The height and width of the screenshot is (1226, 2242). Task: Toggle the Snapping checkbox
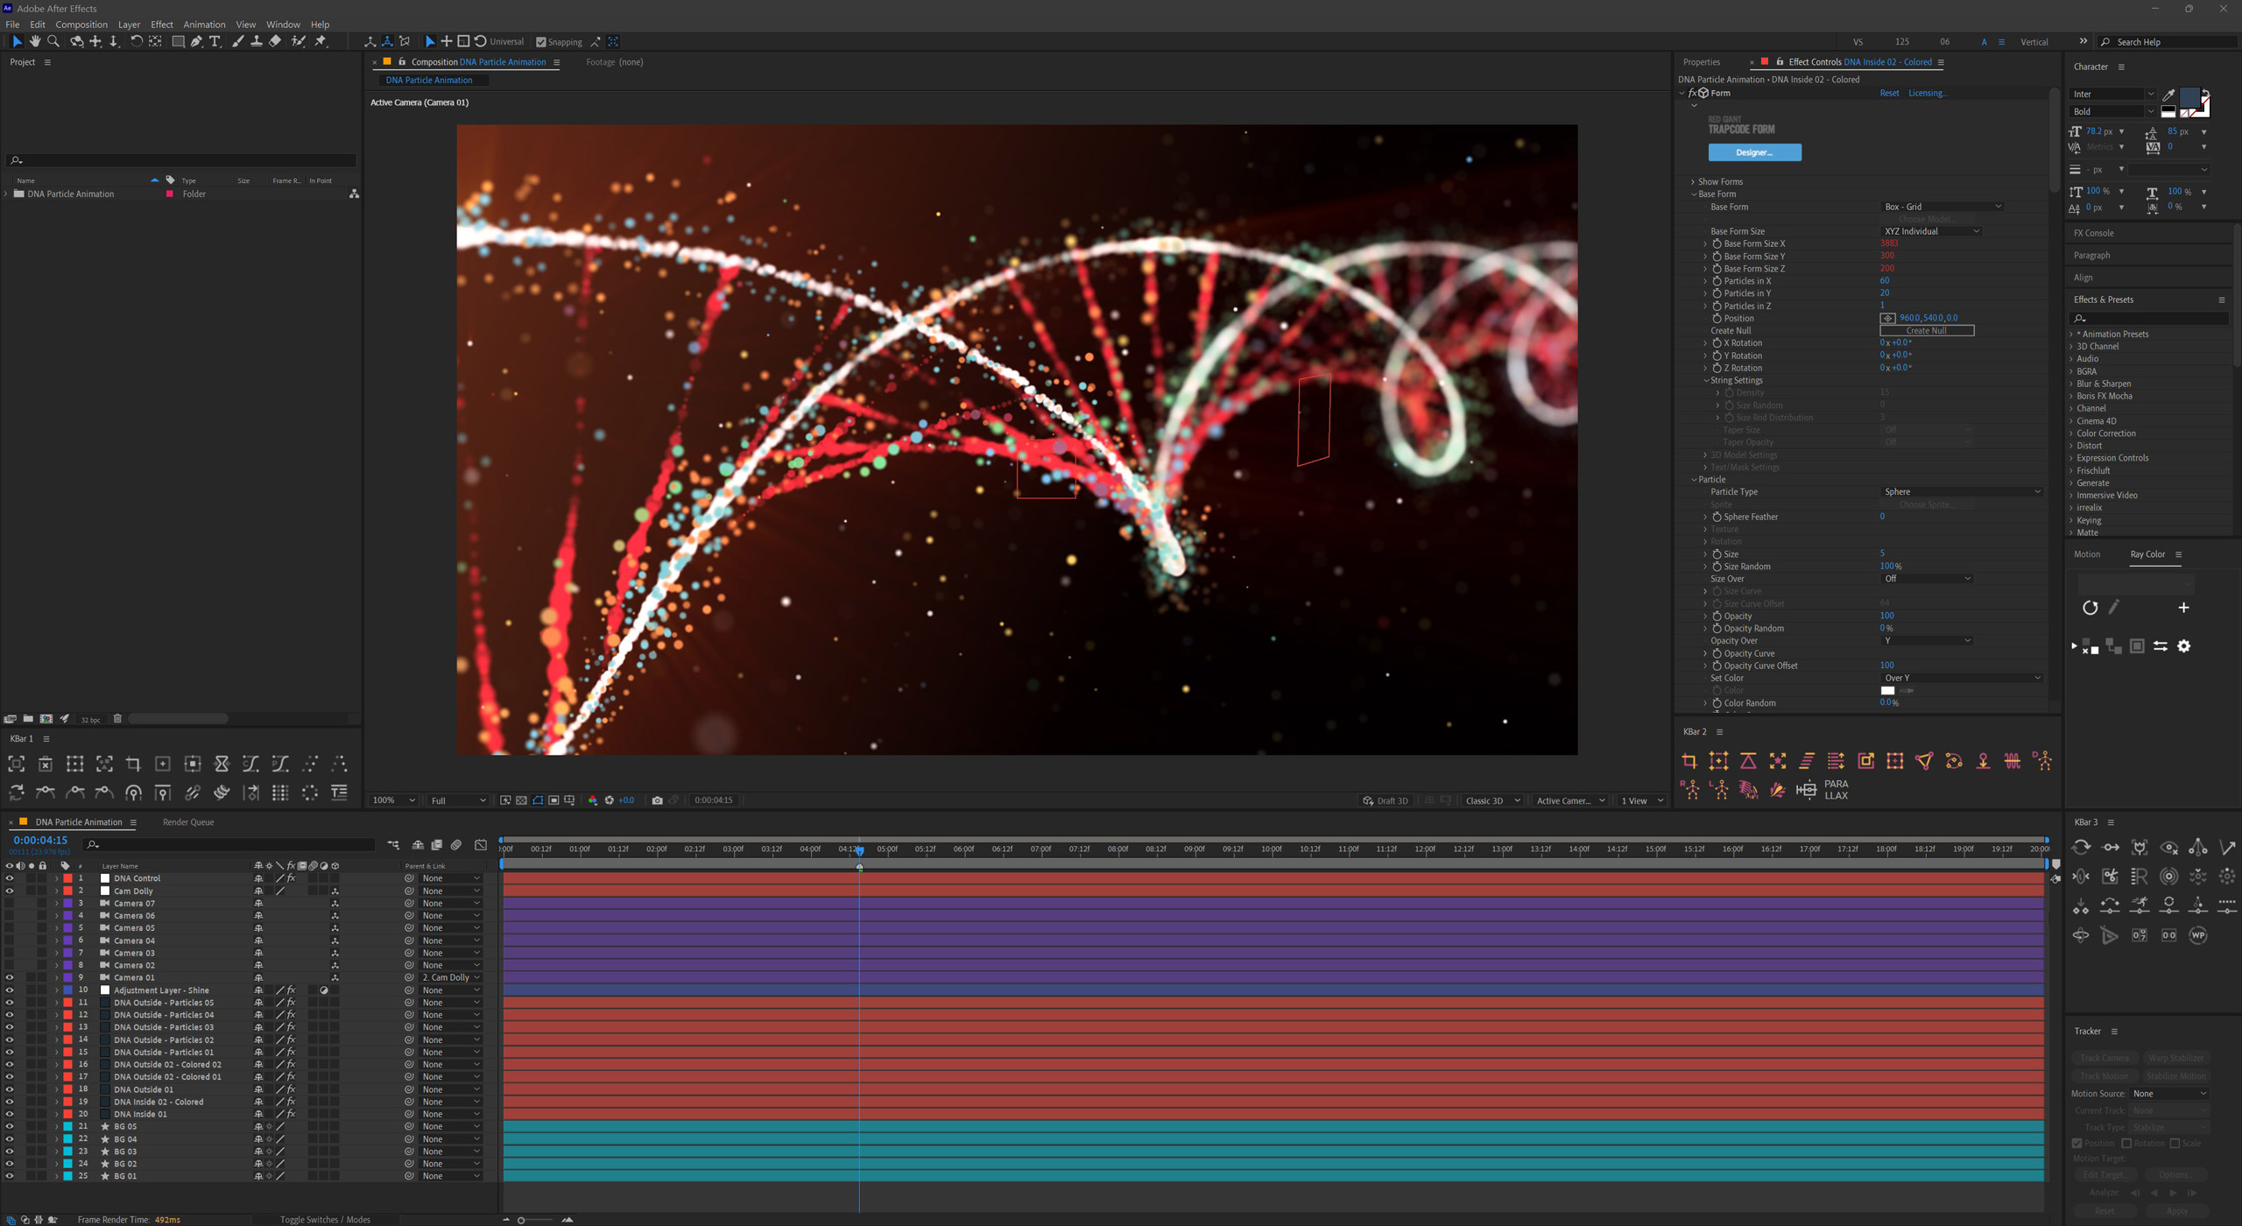(x=540, y=42)
